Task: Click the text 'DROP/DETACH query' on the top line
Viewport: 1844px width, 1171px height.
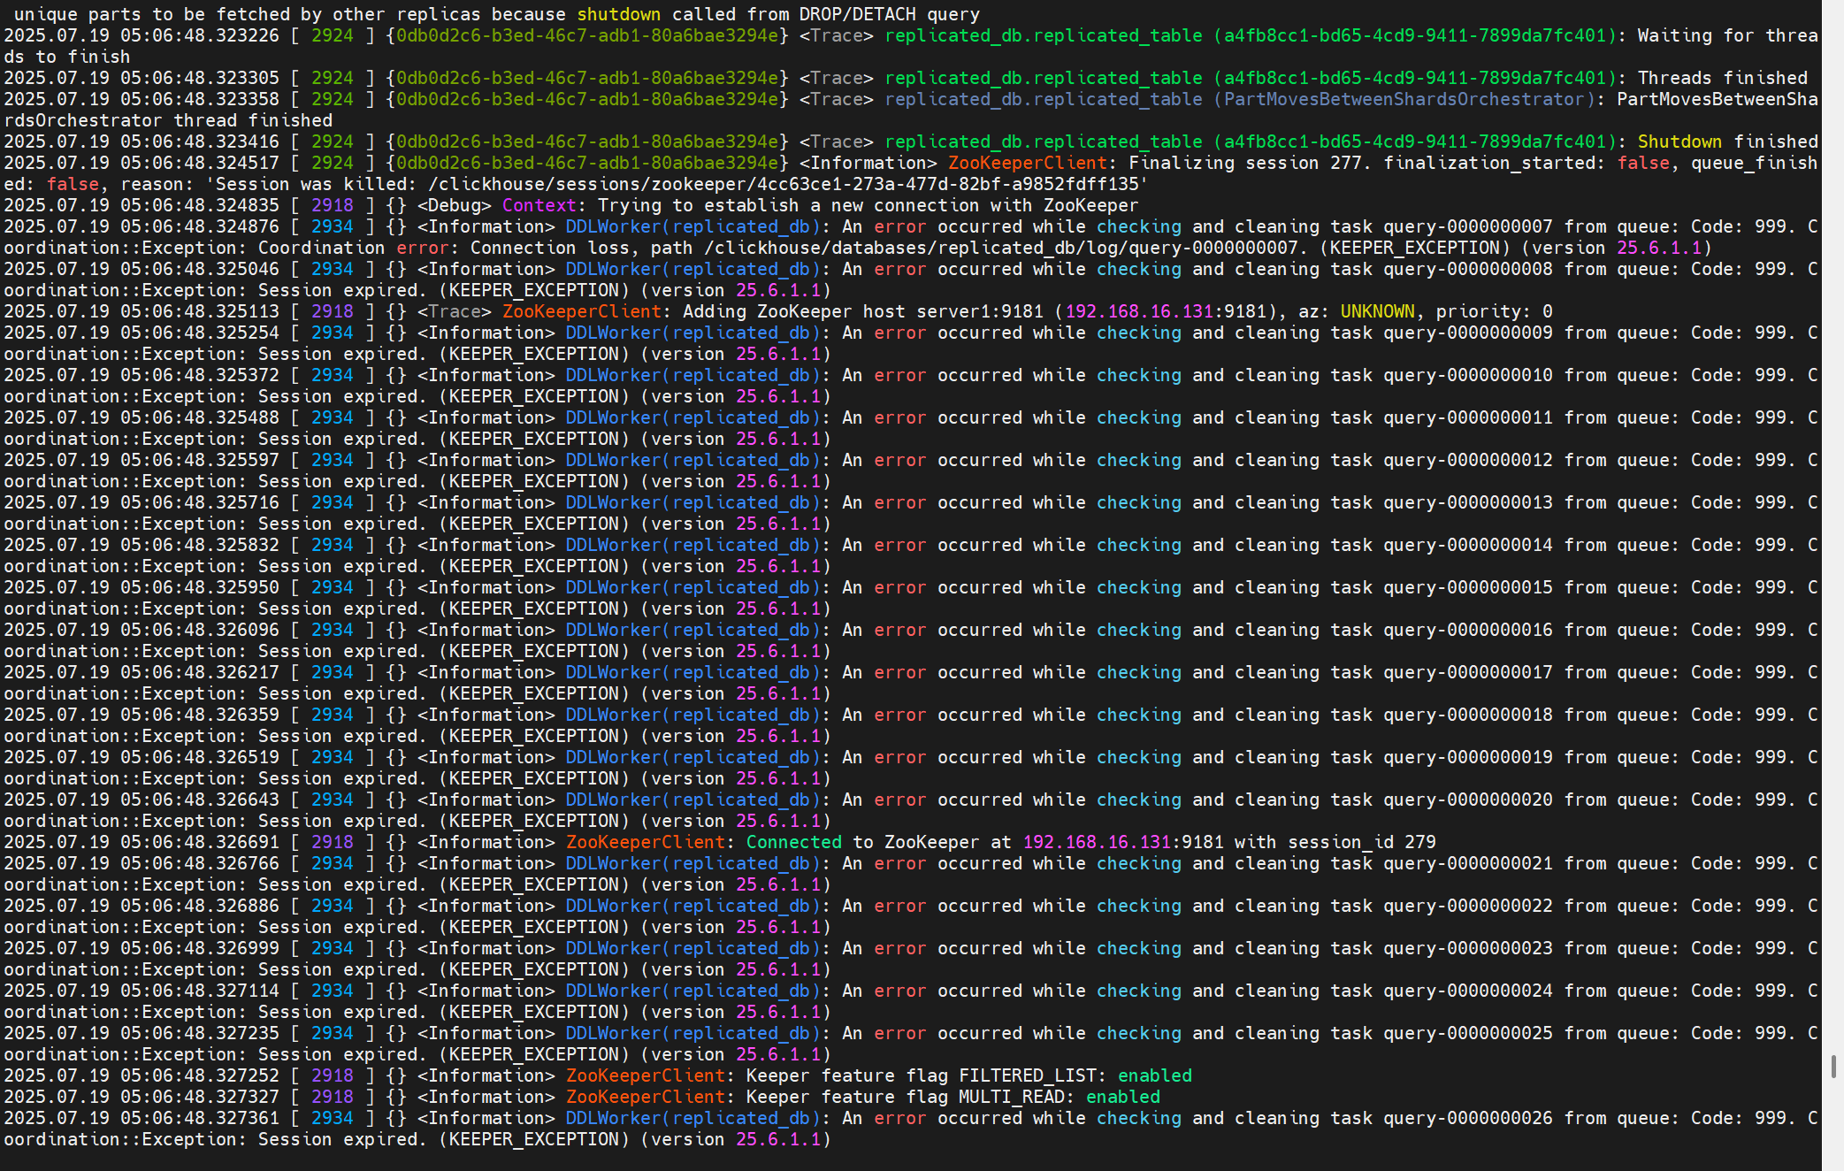Action: (890, 14)
